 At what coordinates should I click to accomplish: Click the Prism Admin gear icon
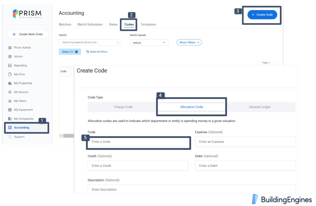coord(10,48)
